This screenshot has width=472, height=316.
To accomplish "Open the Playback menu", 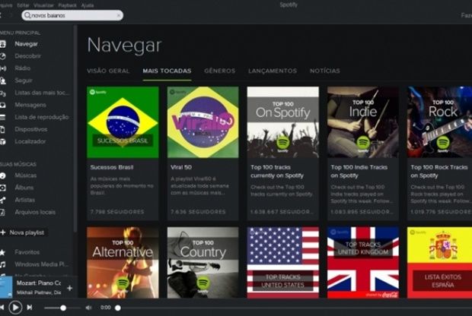I will pyautogui.click(x=68, y=5).
